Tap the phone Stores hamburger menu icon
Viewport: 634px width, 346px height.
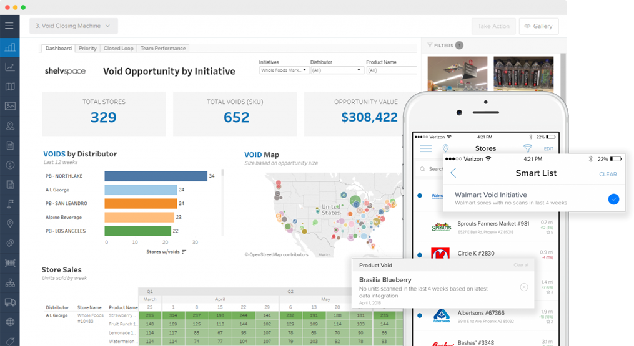pos(425,148)
